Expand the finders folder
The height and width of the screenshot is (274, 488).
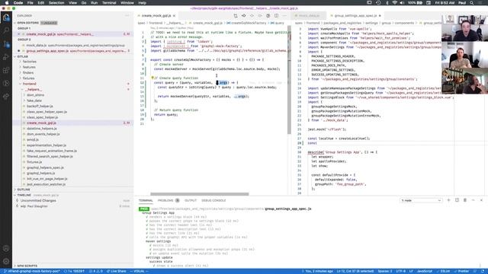click(28, 73)
